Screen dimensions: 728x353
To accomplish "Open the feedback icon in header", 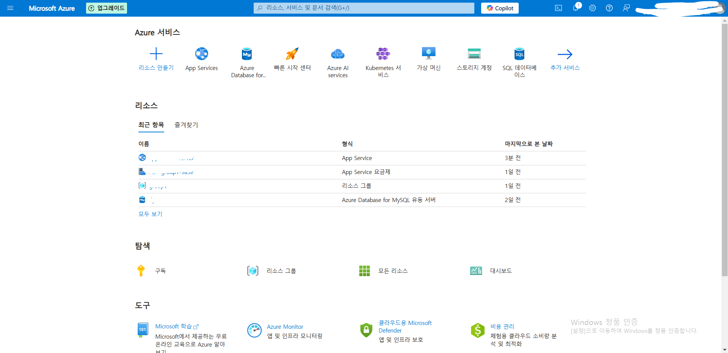I will [x=626, y=8].
